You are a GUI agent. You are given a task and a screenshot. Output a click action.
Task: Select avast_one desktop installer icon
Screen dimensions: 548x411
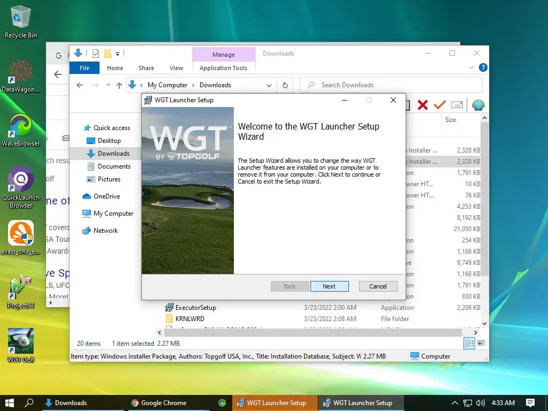(x=21, y=238)
